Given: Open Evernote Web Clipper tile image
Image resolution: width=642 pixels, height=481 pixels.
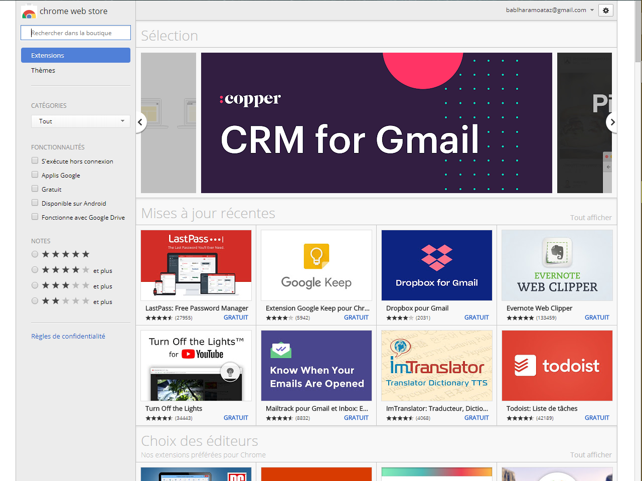Looking at the screenshot, I should (557, 265).
